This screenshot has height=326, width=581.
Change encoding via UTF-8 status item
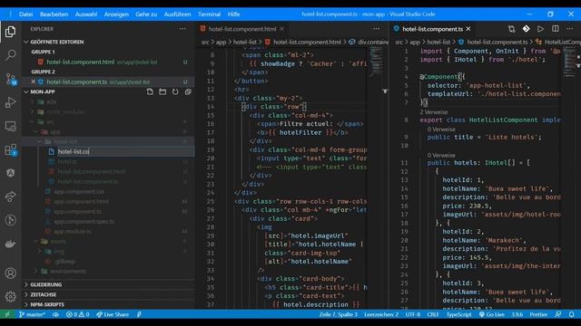tap(413, 314)
